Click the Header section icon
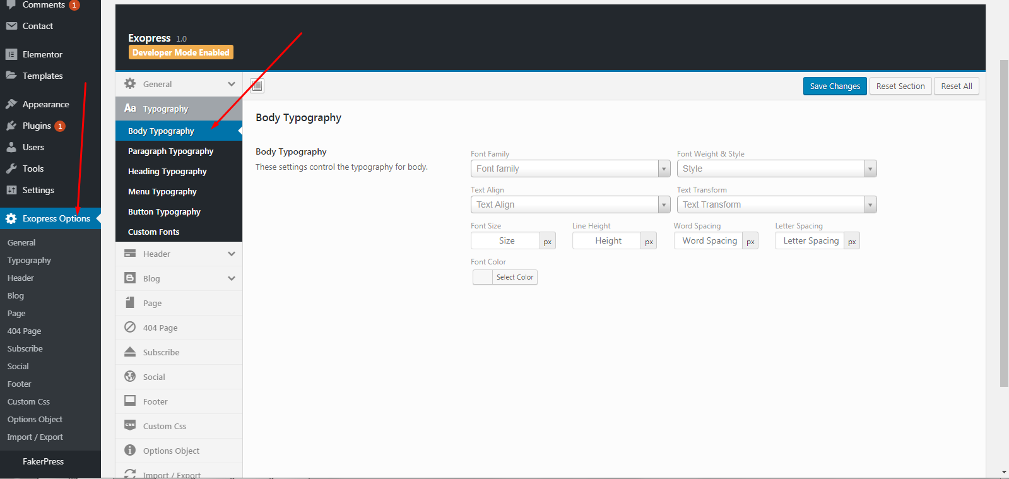 130,254
